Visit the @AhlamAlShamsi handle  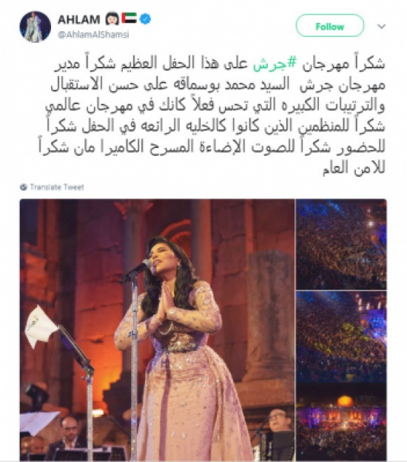[93, 35]
